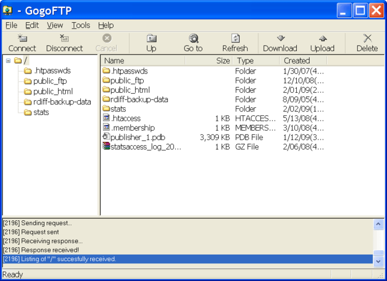387x281 pixels.
Task: Click statsaccess_log archive file icon
Action: (x=106, y=146)
